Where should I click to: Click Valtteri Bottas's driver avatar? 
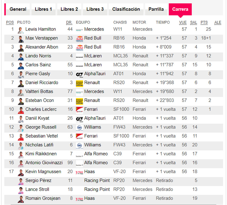click(x=21, y=92)
